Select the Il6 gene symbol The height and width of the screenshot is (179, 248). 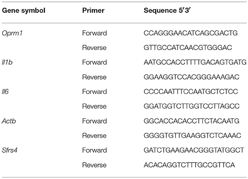click(5, 92)
